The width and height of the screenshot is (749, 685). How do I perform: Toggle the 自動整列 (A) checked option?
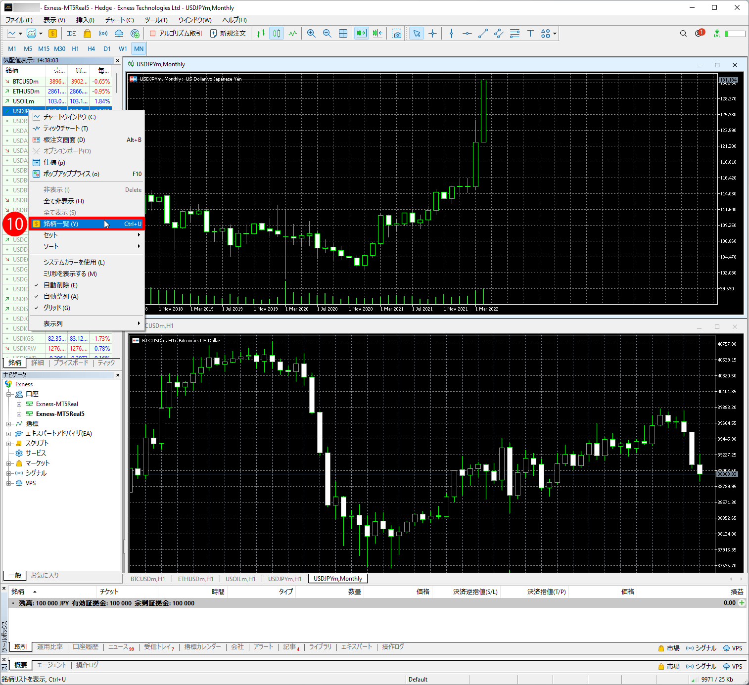point(61,297)
